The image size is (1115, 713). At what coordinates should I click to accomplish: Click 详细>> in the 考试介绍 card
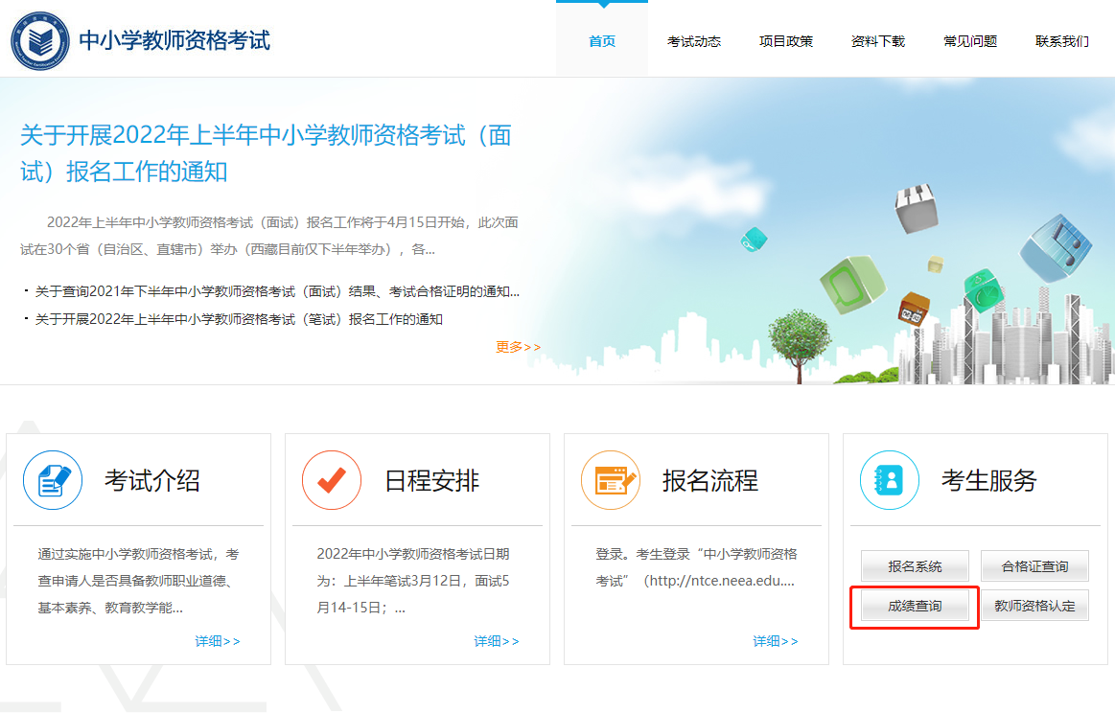218,641
